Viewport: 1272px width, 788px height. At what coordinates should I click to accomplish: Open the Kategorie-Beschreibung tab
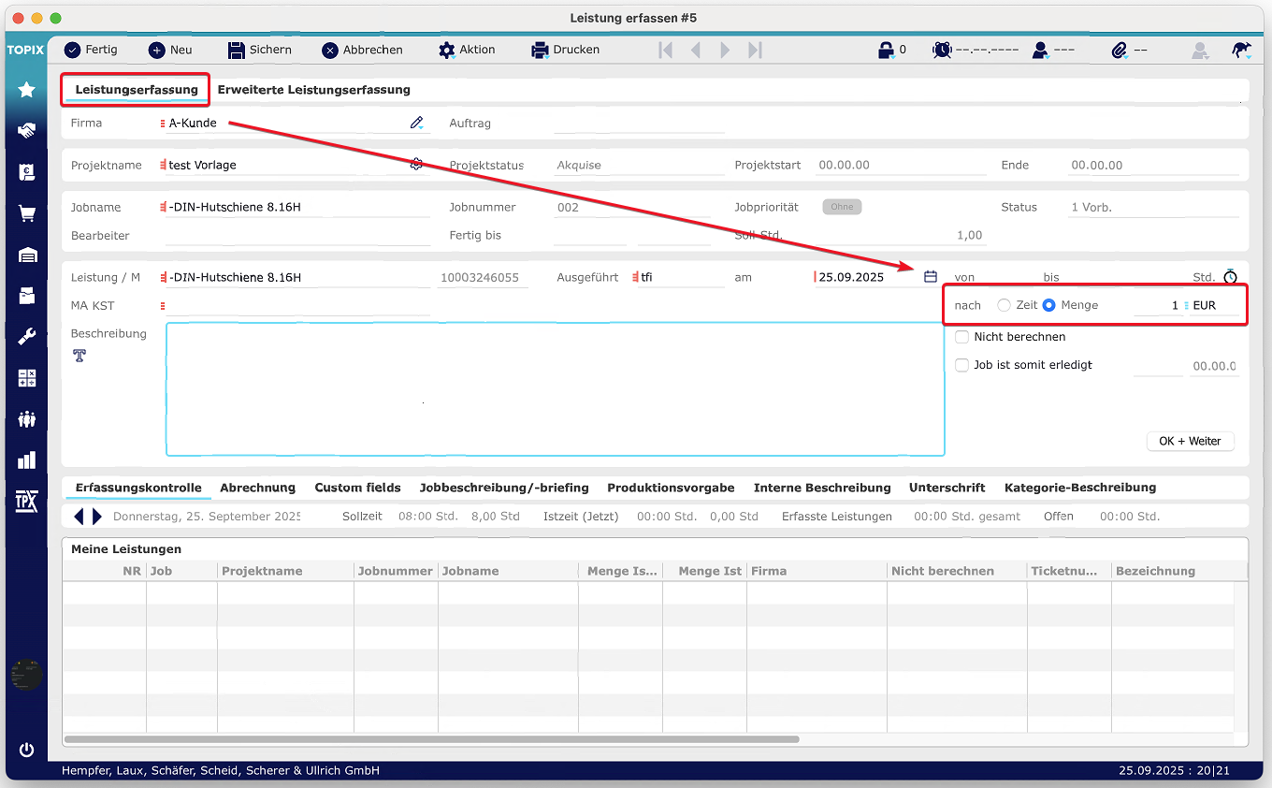[x=1080, y=488]
